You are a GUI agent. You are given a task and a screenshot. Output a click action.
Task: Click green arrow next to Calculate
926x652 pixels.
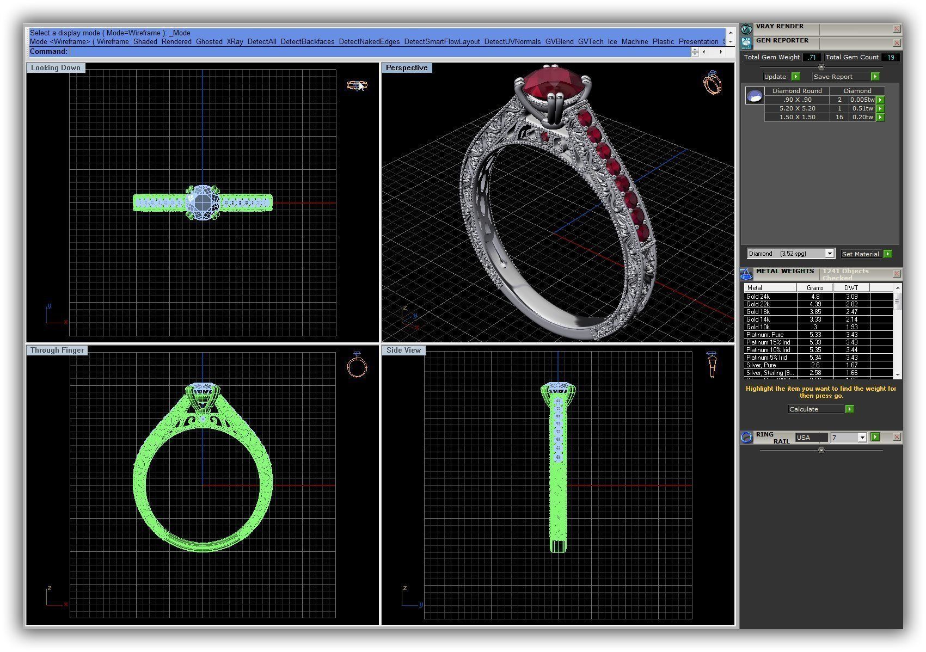tap(849, 409)
